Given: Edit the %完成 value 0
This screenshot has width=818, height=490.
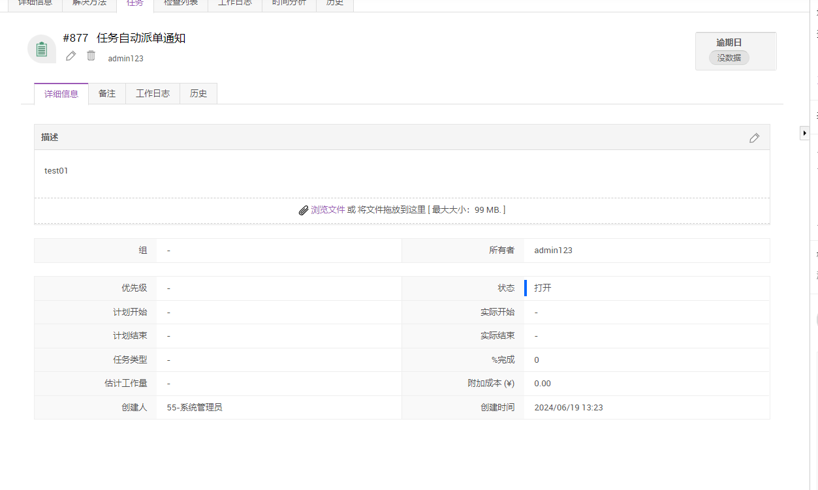Looking at the screenshot, I should 537,360.
